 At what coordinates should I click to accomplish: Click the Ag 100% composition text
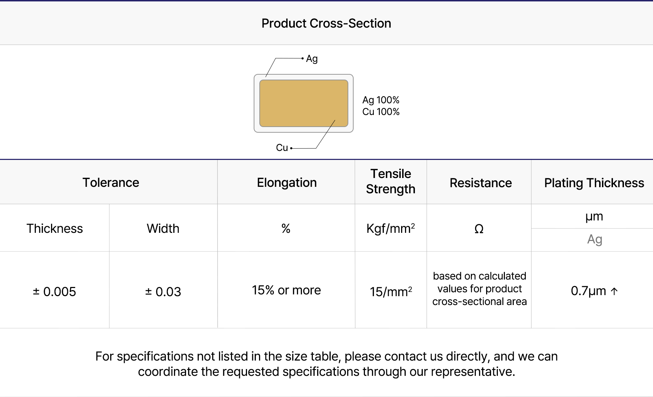point(381,100)
